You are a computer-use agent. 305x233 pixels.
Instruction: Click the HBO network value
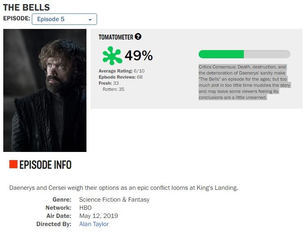point(85,208)
